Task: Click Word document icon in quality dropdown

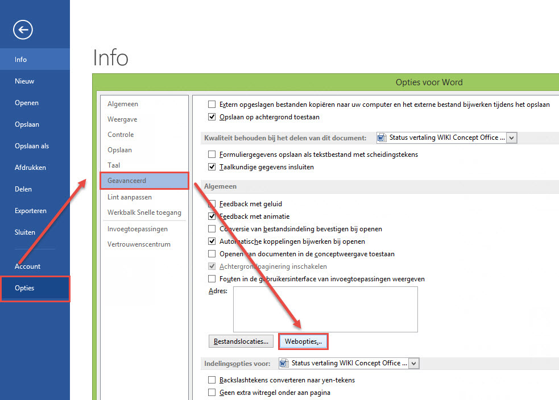Action: (x=383, y=137)
